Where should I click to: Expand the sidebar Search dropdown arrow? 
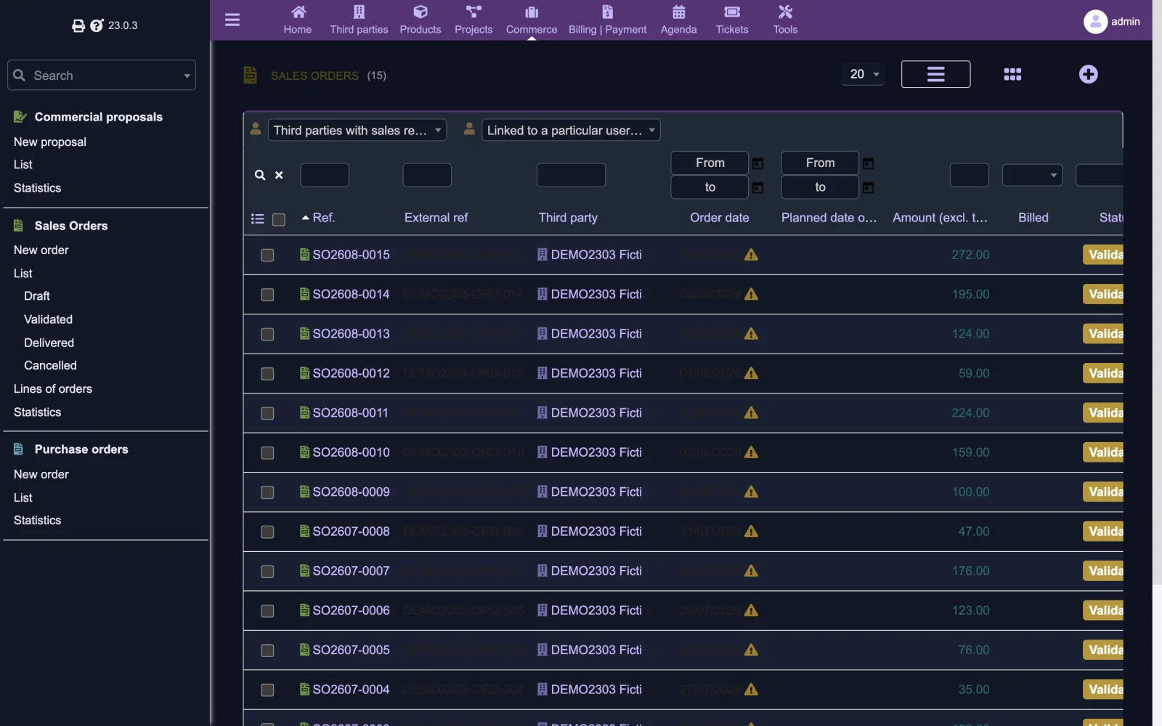(x=187, y=76)
